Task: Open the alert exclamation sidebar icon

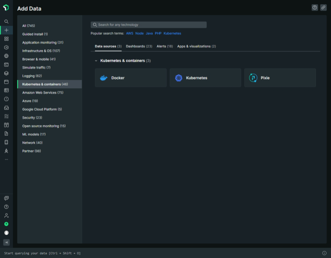Action: pyautogui.click(x=6, y=99)
